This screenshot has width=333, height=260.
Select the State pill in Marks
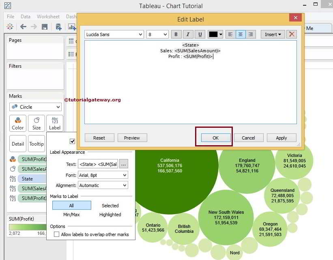32,178
